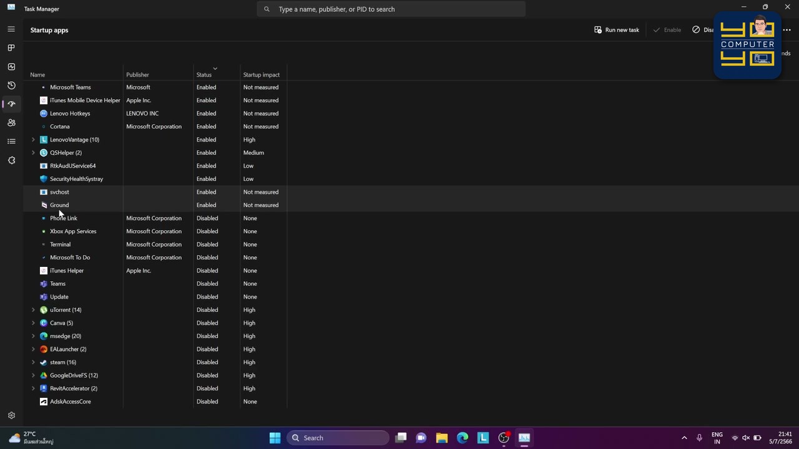Image resolution: width=799 pixels, height=449 pixels.
Task: Expand the LenovoVantage (10) group
Action: coord(34,140)
